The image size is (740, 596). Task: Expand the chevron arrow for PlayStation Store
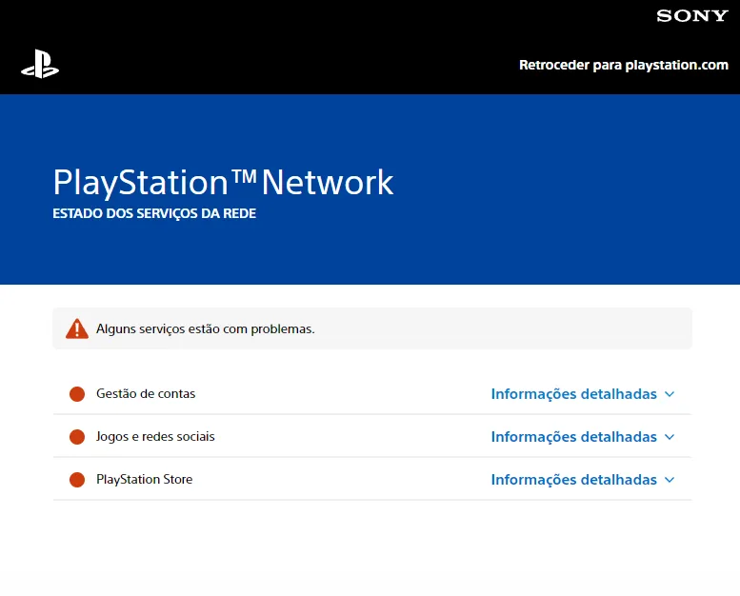pos(670,480)
